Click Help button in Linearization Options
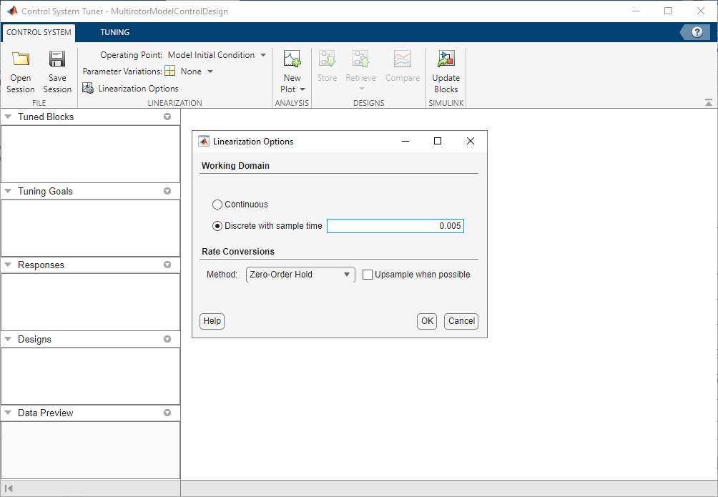Viewport: 718px width, 497px height. pos(212,321)
